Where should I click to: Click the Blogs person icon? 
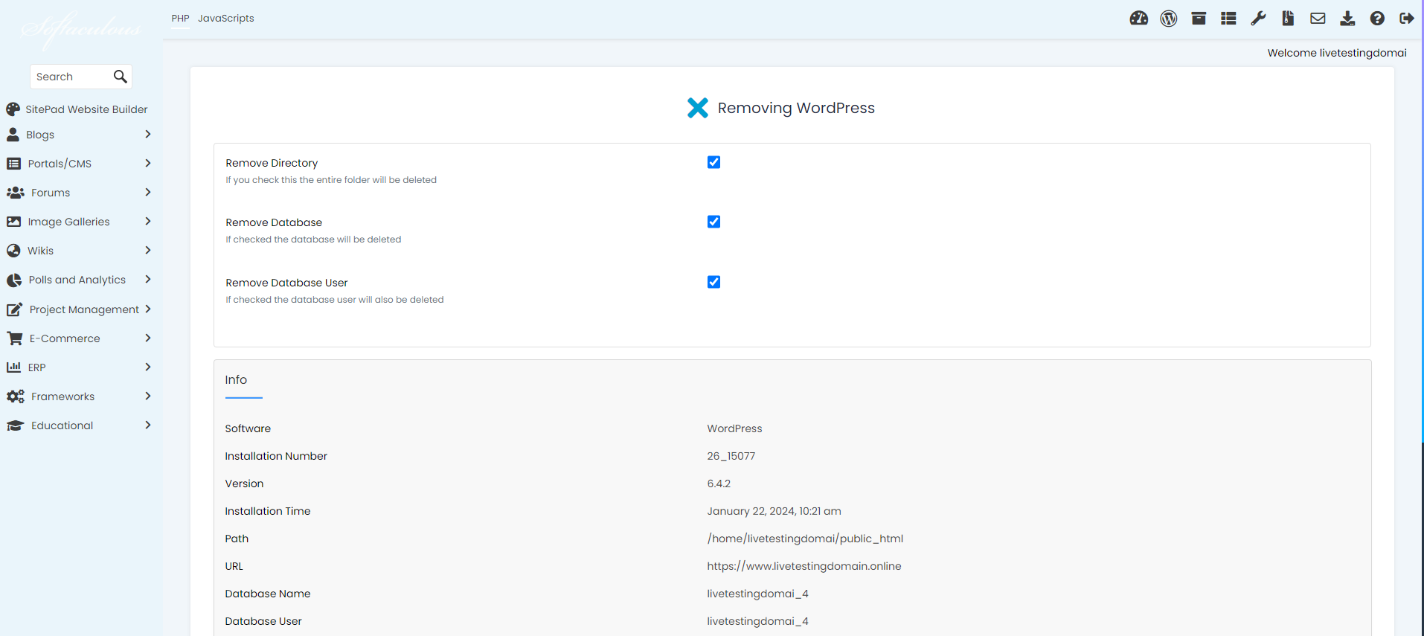[13, 135]
